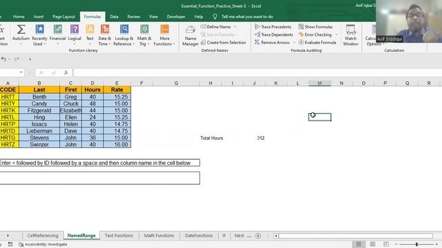Open Math & Trig functions
This screenshot has width=442, height=248.
[144, 35]
